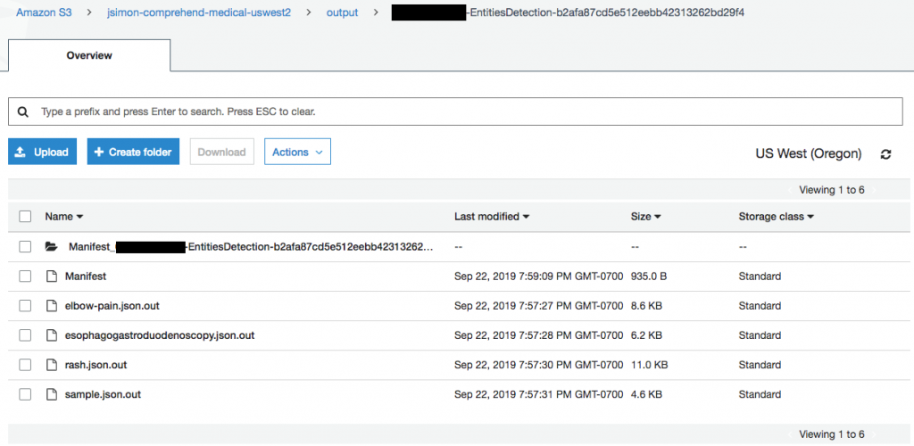914x446 pixels.
Task: Go to previous page arrow in top pager
Action: [x=791, y=190]
